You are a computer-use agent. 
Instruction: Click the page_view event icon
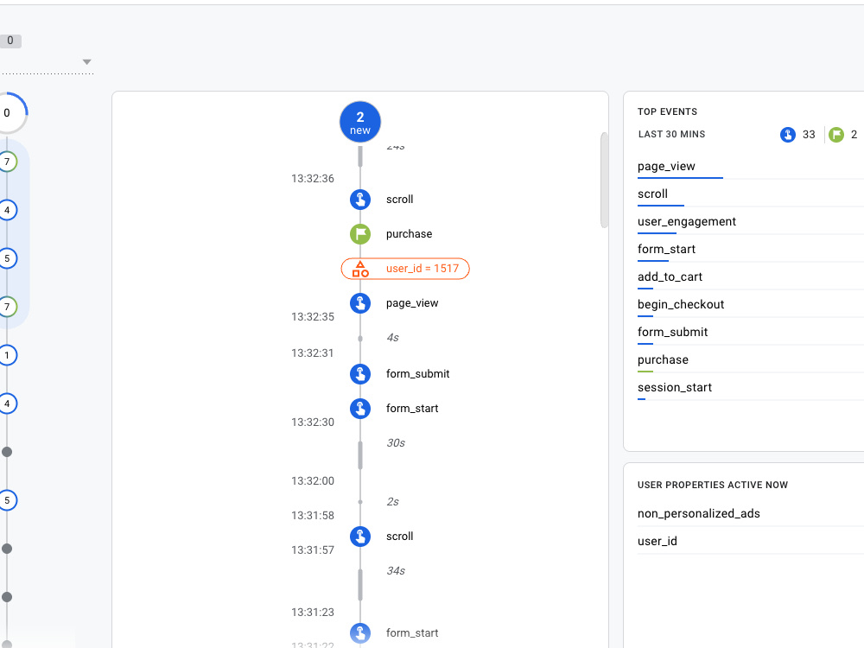[359, 303]
